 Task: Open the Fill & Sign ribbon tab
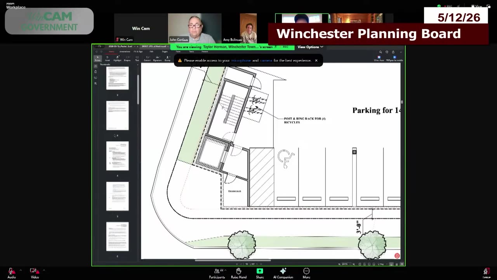click(138, 51)
